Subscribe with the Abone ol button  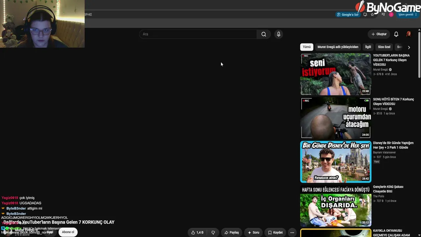68,232
